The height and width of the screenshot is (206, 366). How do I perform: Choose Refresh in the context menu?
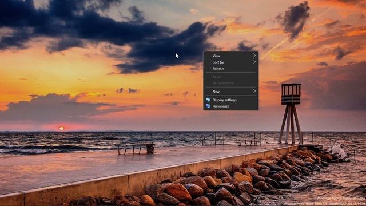[x=230, y=69]
